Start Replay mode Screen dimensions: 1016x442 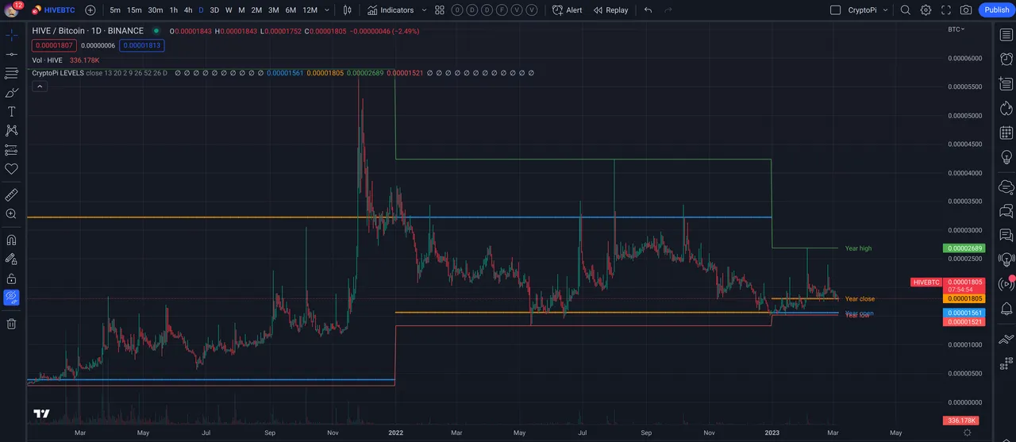tap(610, 10)
